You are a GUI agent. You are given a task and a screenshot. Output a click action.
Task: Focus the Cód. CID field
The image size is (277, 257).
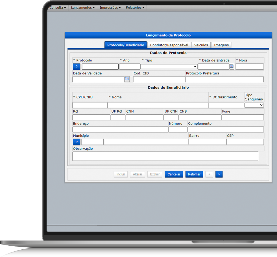(x=159, y=79)
